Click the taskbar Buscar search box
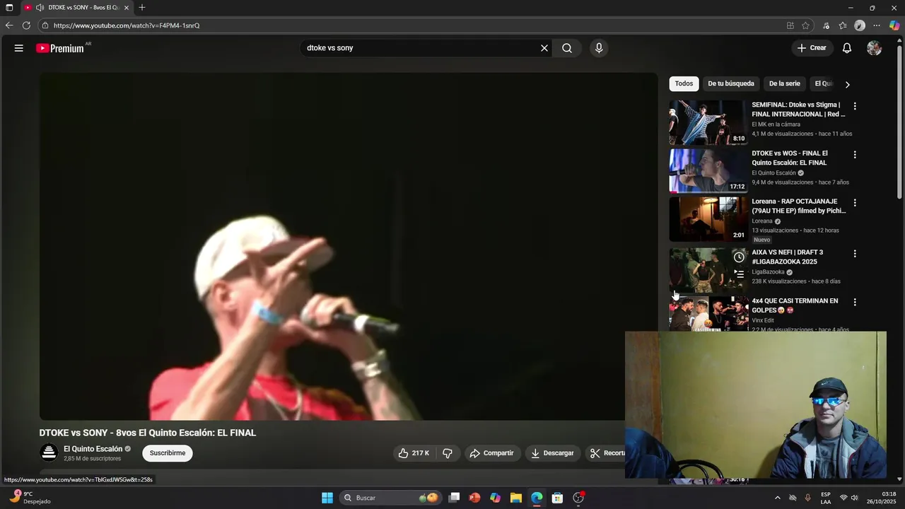 pos(390,498)
